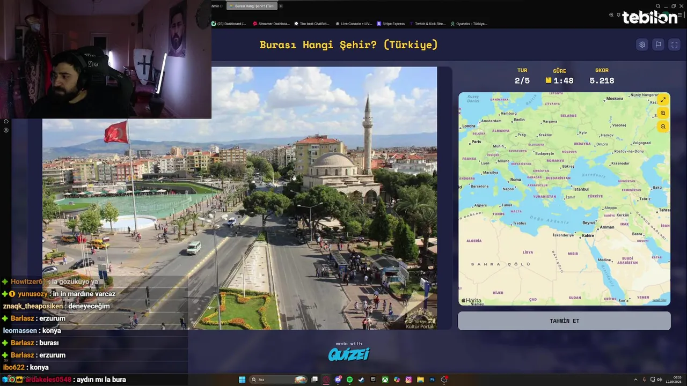Open OBS Studio from the taskbar
Image resolution: width=687 pixels, height=386 pixels.
click(444, 380)
